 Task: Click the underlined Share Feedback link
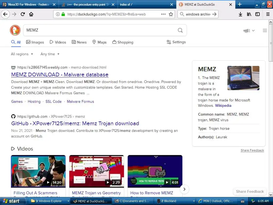pos(252,150)
